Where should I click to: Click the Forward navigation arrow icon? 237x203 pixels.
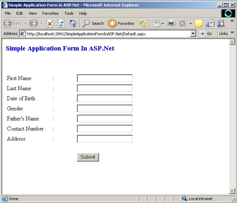(x=33, y=23)
